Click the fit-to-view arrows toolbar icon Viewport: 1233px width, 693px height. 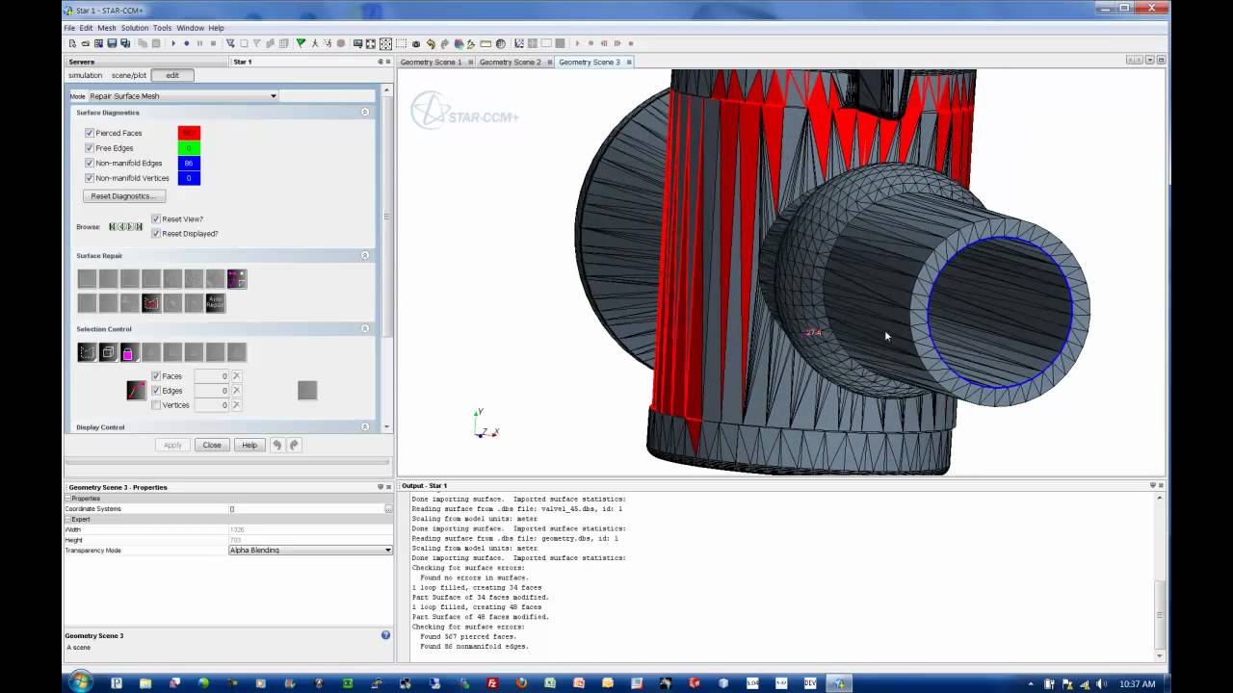(385, 43)
